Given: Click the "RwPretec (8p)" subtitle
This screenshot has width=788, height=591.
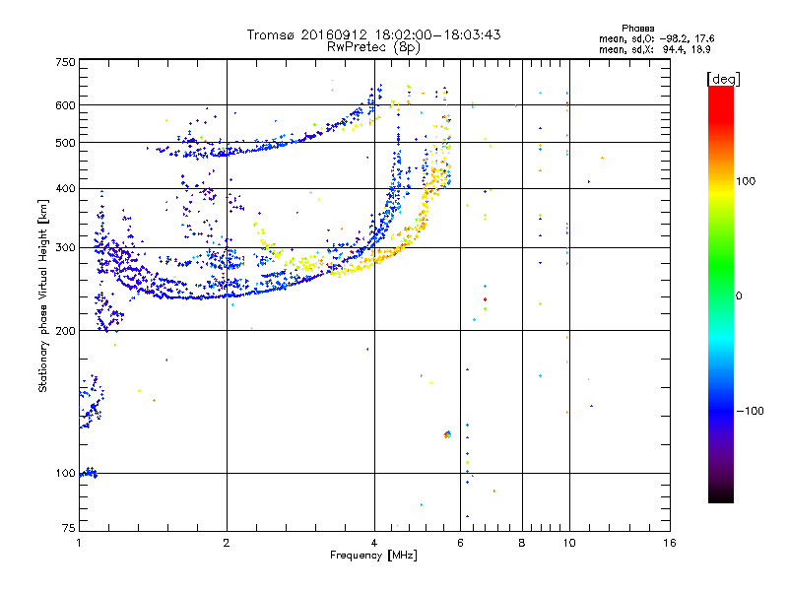Looking at the screenshot, I should click(373, 47).
